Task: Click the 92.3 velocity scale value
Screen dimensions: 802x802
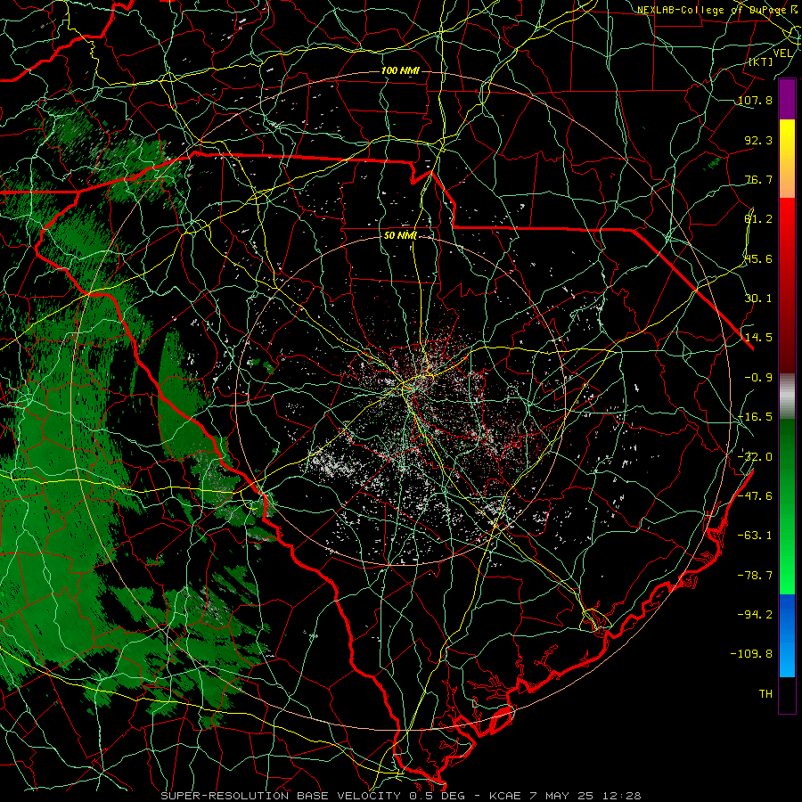Action: pos(758,140)
